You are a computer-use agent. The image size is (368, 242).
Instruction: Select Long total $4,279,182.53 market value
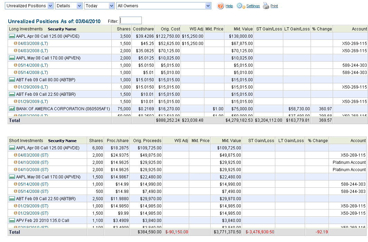(239, 120)
